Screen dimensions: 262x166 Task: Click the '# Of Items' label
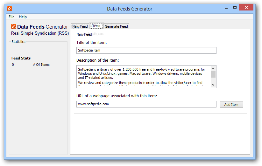pyautogui.click(x=41, y=65)
